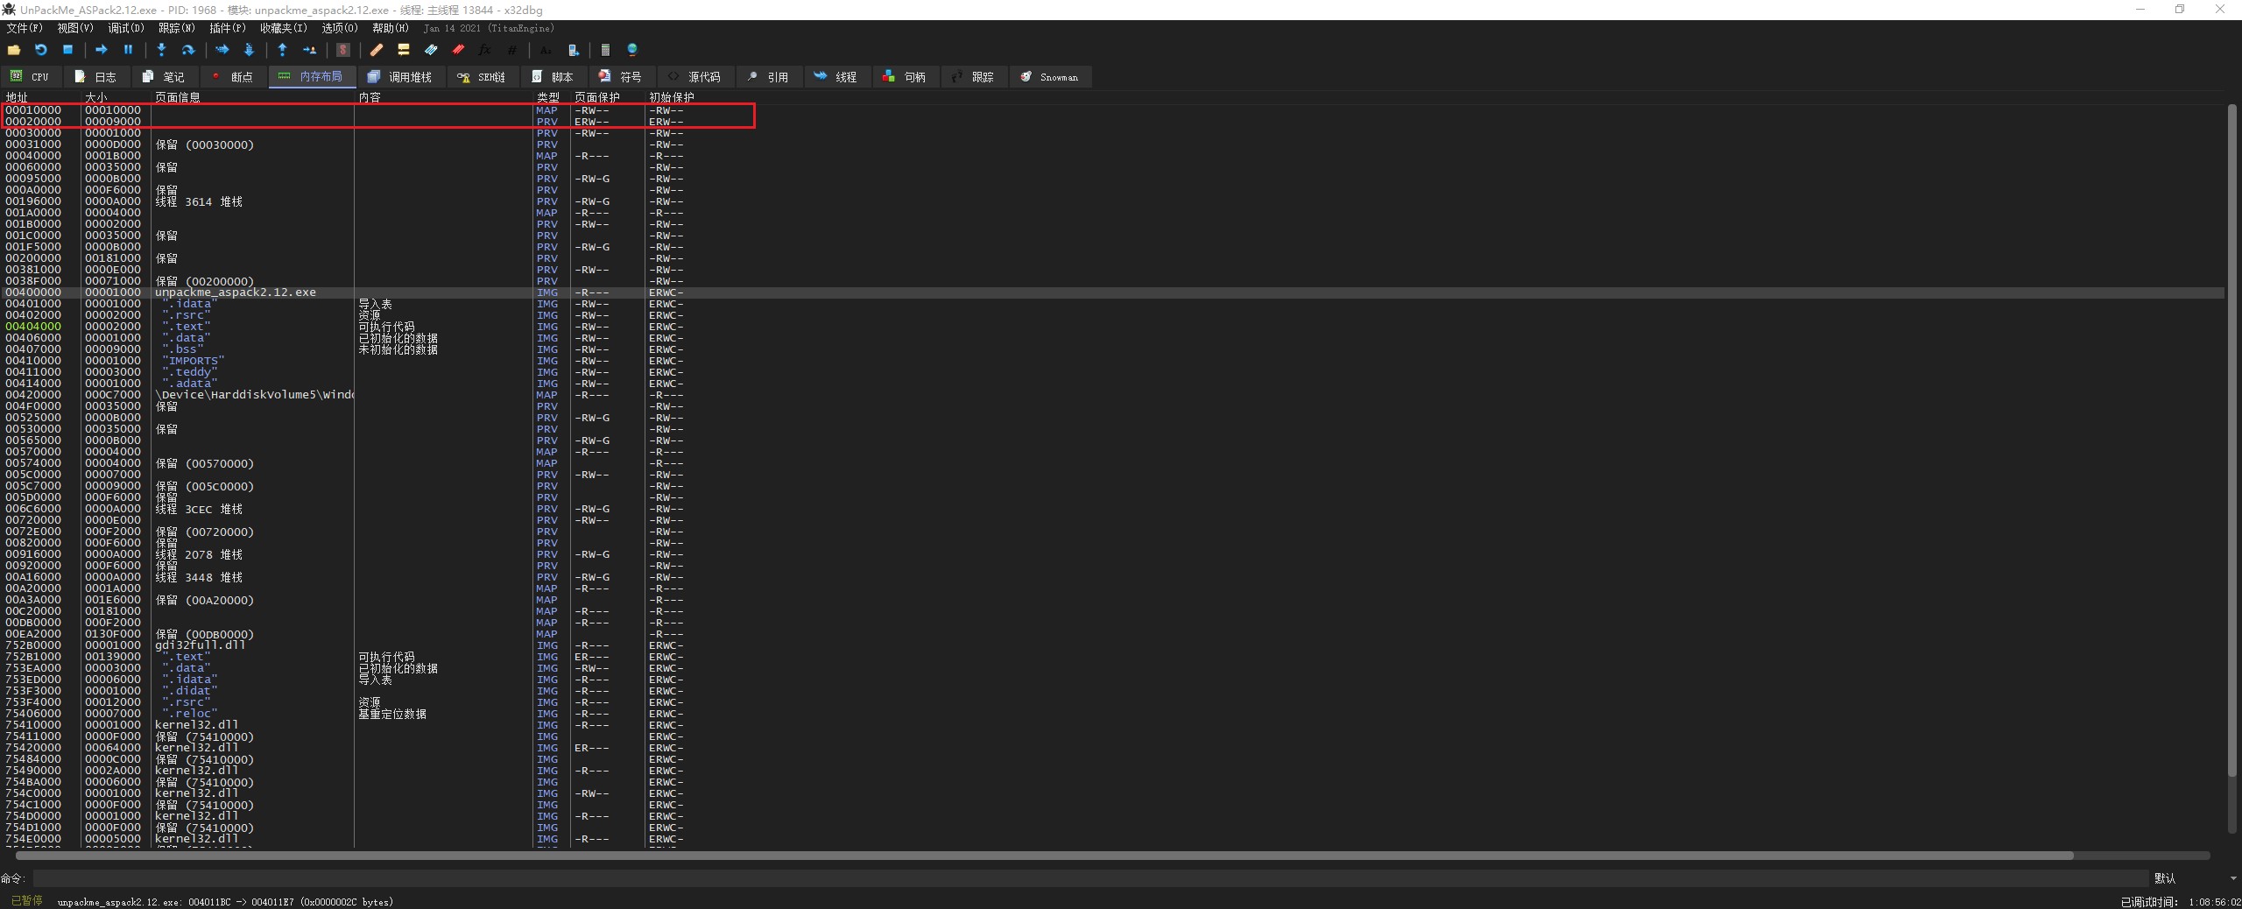Switch to the SEH链 tab
2242x909 pixels.
pyautogui.click(x=482, y=77)
